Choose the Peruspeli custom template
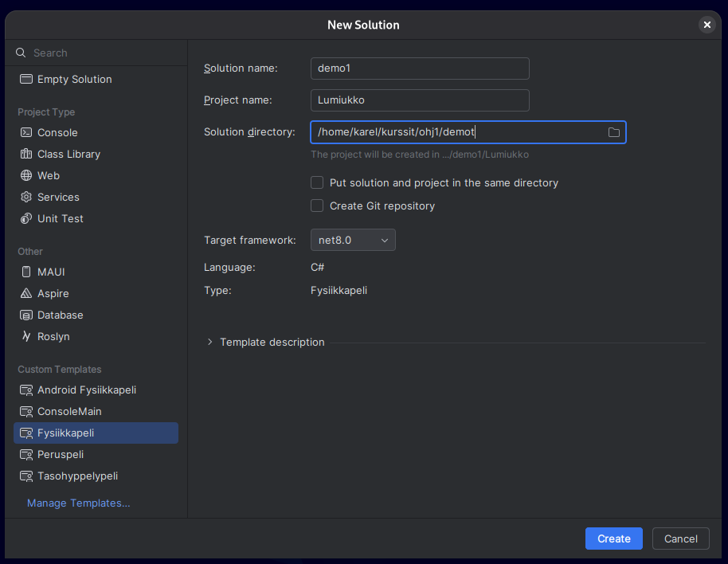Screen dimensions: 728x564 coord(61,454)
